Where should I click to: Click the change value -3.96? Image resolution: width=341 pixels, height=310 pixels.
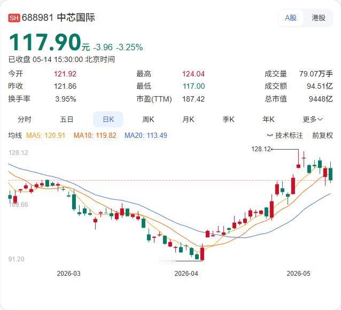coord(103,47)
